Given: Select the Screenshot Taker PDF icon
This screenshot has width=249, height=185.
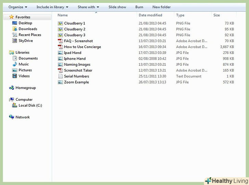Looking at the screenshot, I should pyautogui.click(x=60, y=70).
